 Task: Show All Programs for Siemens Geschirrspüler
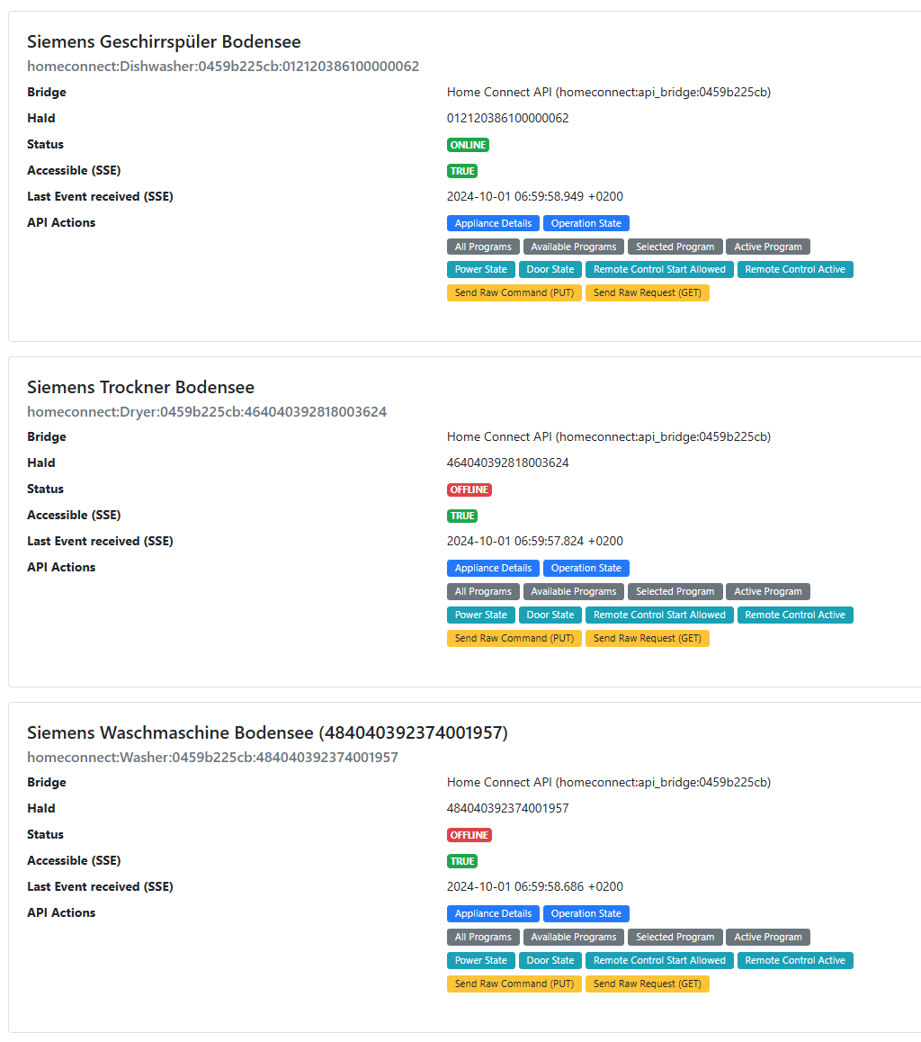tap(483, 247)
